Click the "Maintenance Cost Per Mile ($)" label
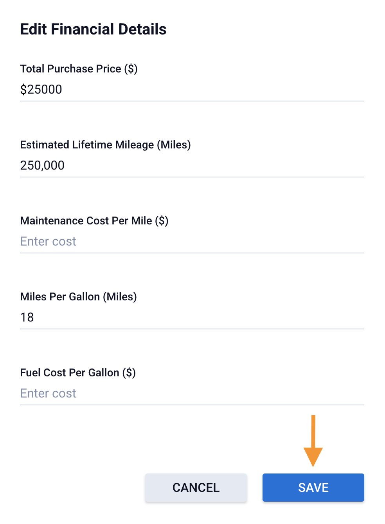385x524 pixels. (94, 221)
